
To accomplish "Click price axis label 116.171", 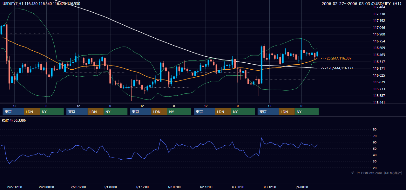I will pos(379,68).
